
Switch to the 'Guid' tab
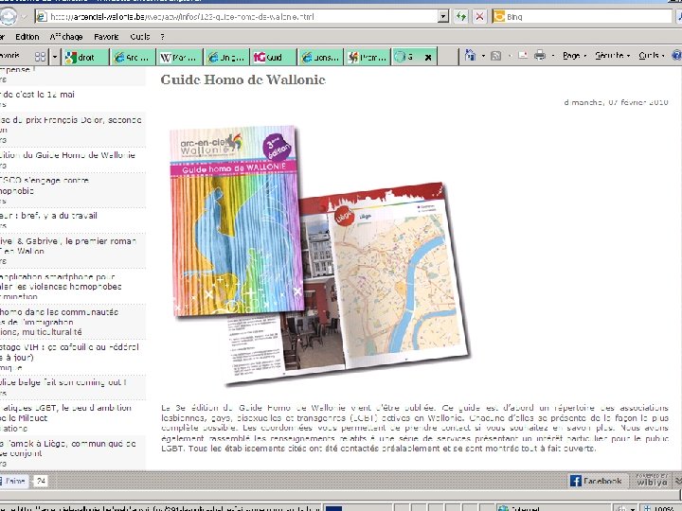(274, 57)
